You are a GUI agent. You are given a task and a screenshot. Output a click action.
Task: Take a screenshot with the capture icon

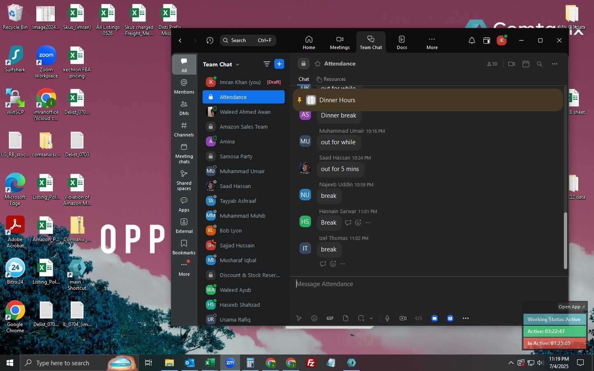361,318
